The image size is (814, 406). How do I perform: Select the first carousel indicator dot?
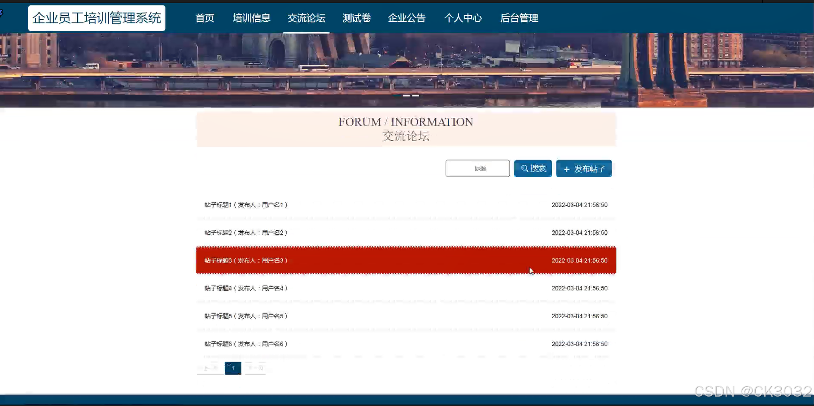(x=397, y=95)
